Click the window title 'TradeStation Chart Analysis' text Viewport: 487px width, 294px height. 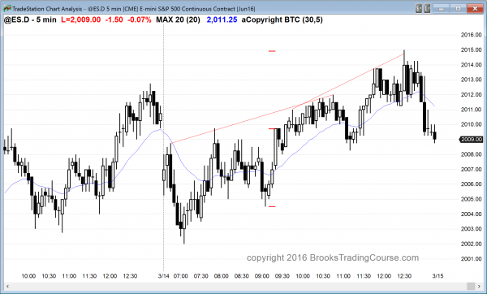point(47,9)
